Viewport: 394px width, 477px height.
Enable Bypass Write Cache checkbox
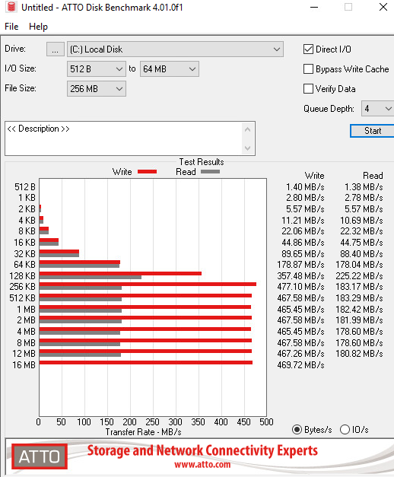coord(308,69)
